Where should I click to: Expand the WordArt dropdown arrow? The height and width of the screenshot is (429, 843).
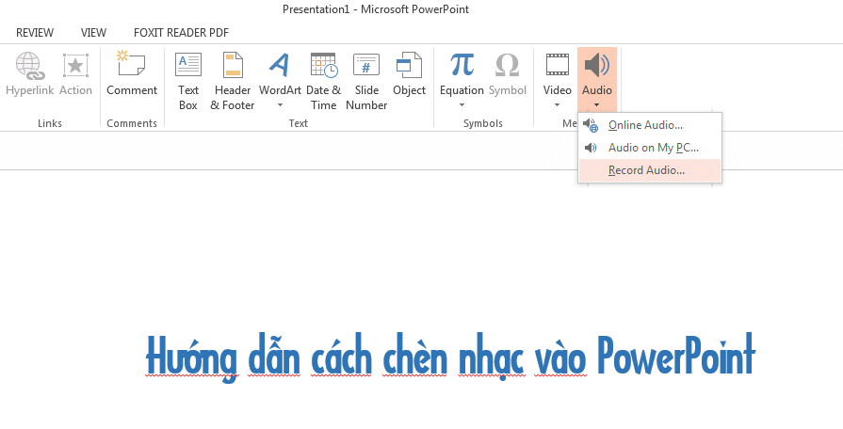[x=280, y=105]
